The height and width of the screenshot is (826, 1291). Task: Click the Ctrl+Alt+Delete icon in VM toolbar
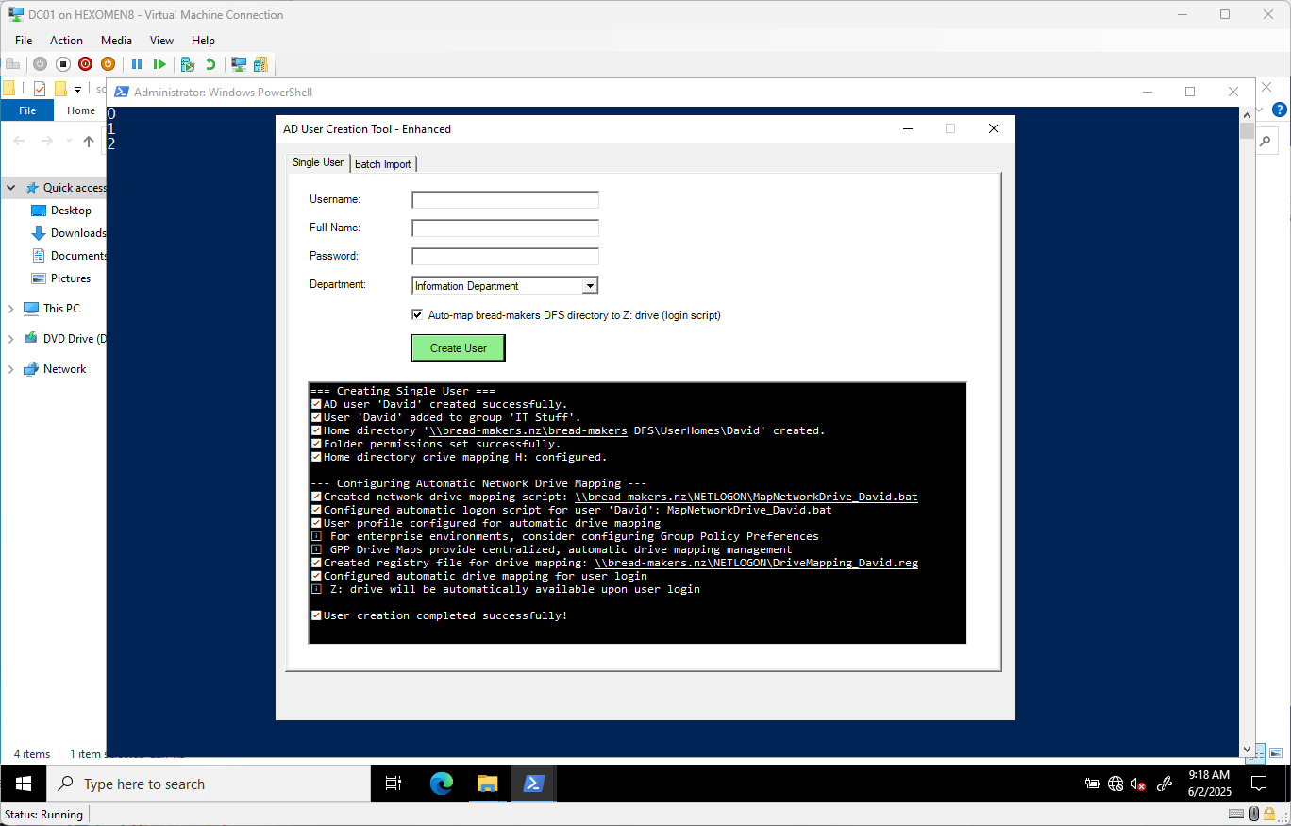pos(12,64)
